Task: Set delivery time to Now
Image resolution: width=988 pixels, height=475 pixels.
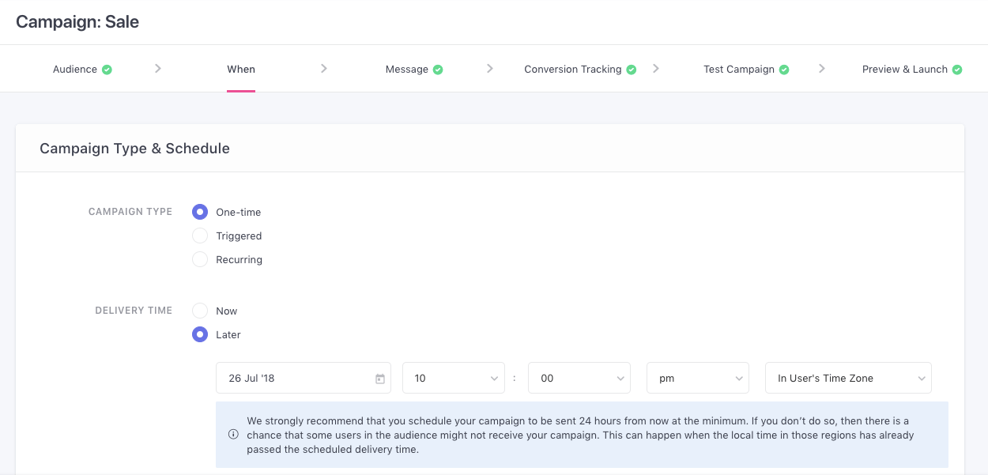Action: pyautogui.click(x=200, y=311)
